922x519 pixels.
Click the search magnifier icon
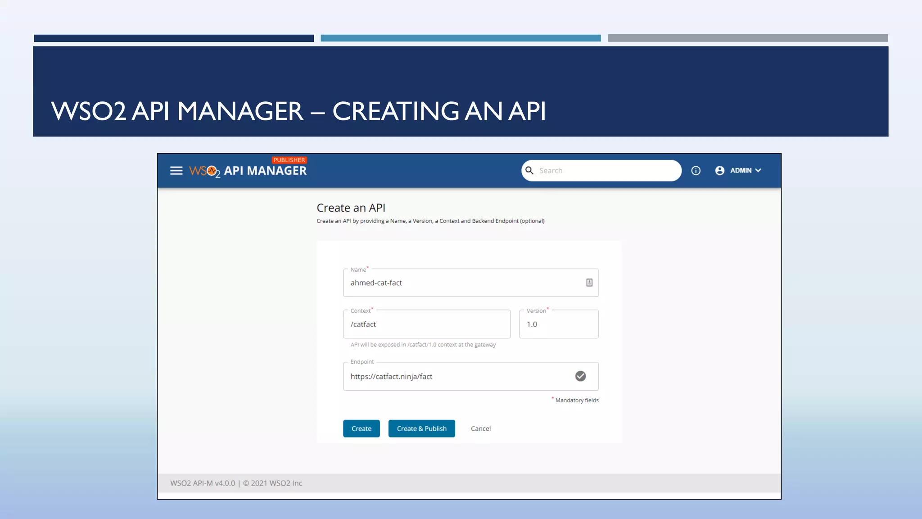click(529, 170)
